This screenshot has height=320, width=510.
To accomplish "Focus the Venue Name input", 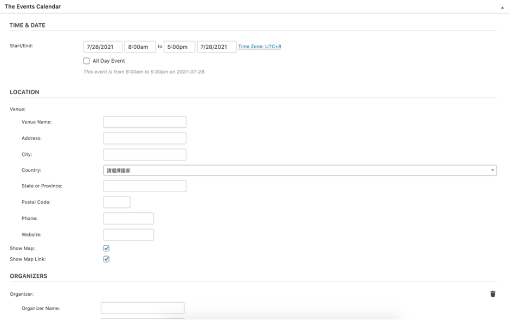I will tap(145, 122).
